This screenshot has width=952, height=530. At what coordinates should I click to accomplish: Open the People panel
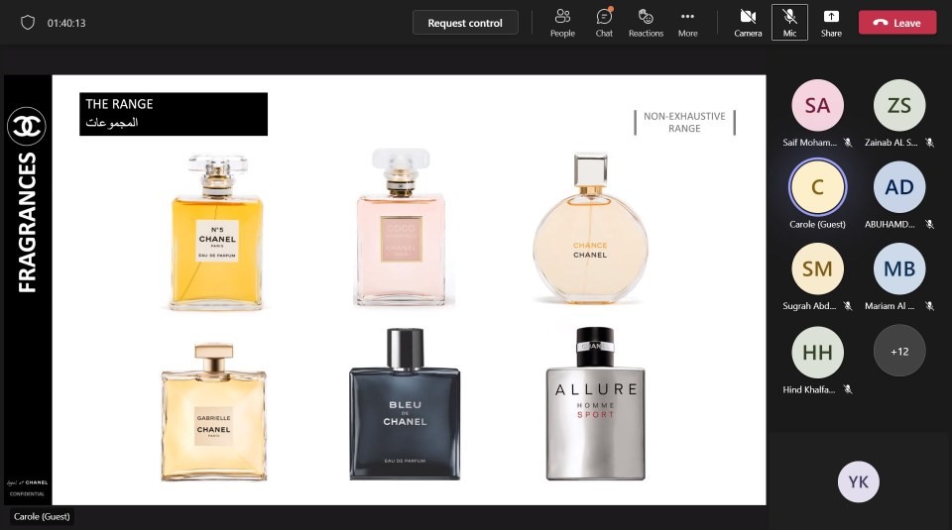(x=562, y=23)
